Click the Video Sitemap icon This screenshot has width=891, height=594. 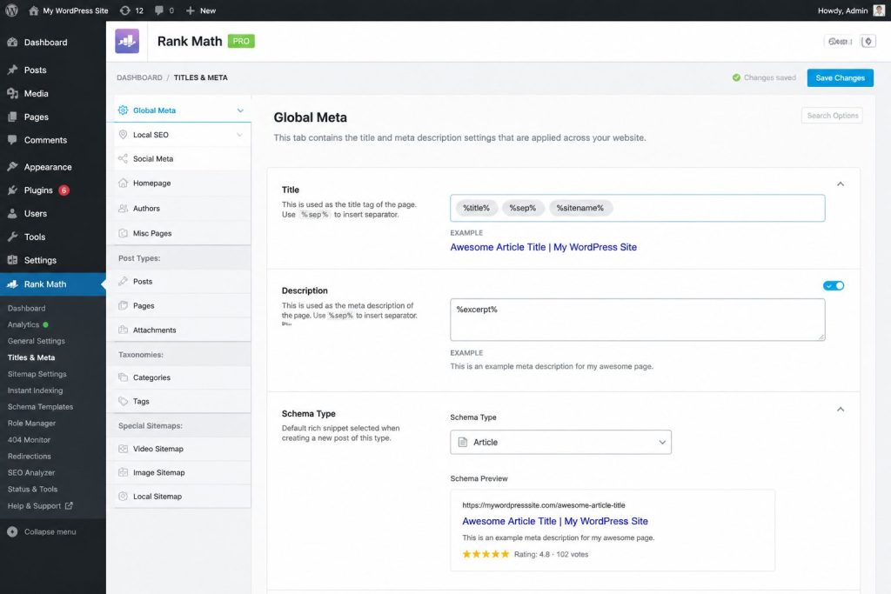[123, 449]
